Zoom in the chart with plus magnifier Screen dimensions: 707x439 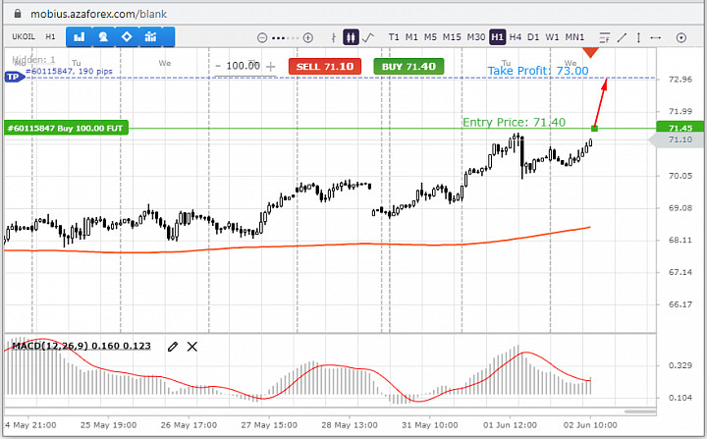click(308, 37)
